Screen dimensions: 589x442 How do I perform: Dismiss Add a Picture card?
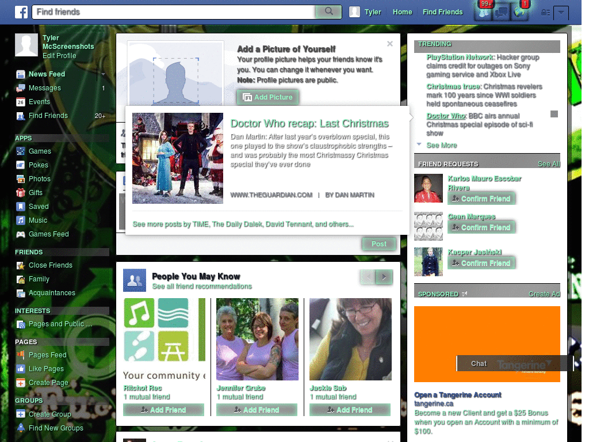[x=390, y=44]
